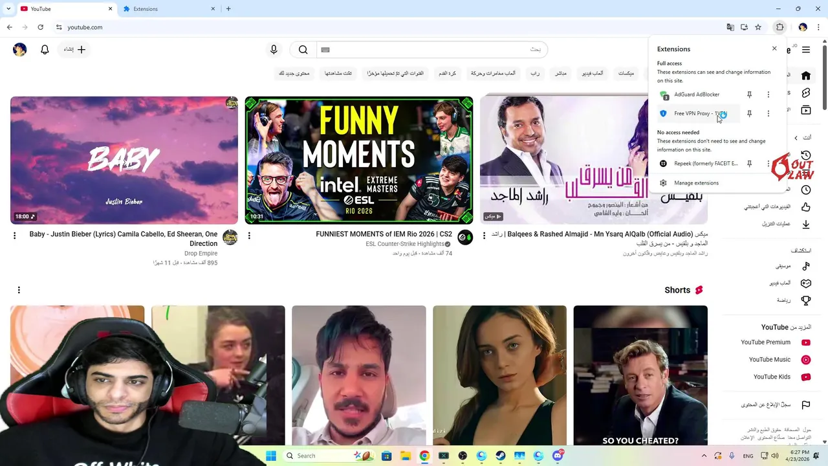Open Shorts icon in sidebar
Screen dimensions: 828x466
806,93
